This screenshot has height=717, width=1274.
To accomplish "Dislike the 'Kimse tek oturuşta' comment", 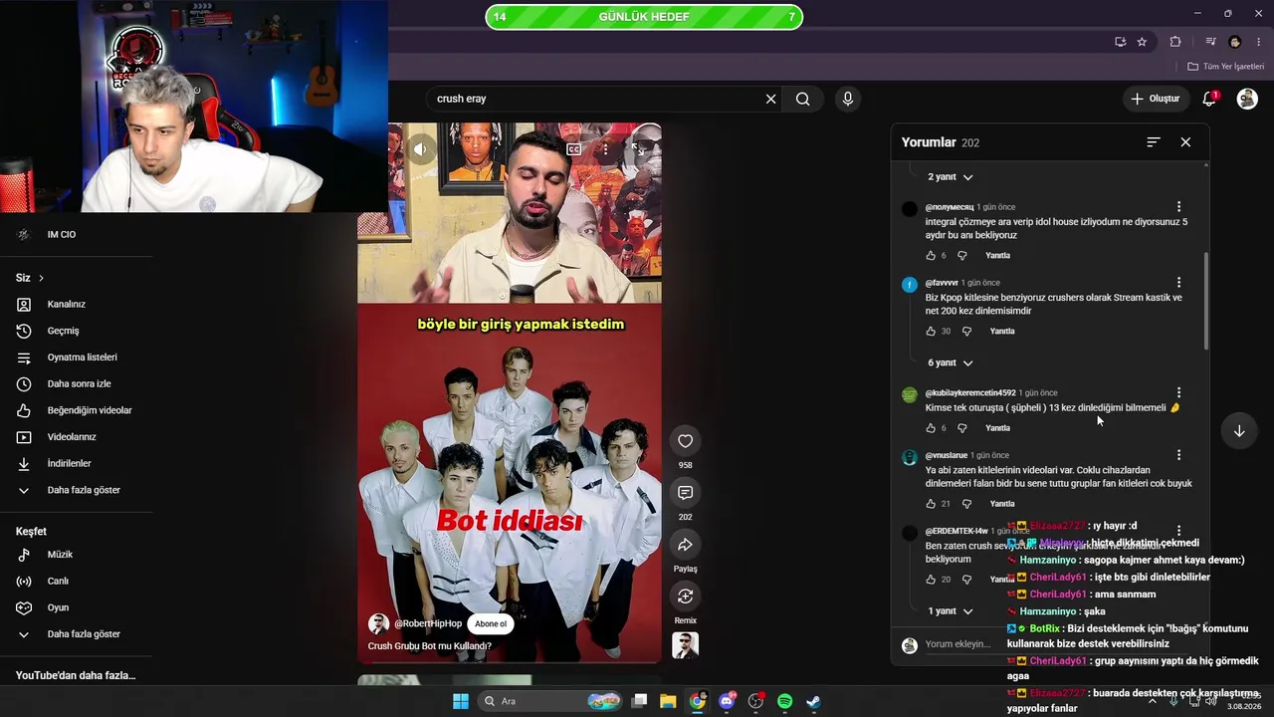I will click(961, 428).
